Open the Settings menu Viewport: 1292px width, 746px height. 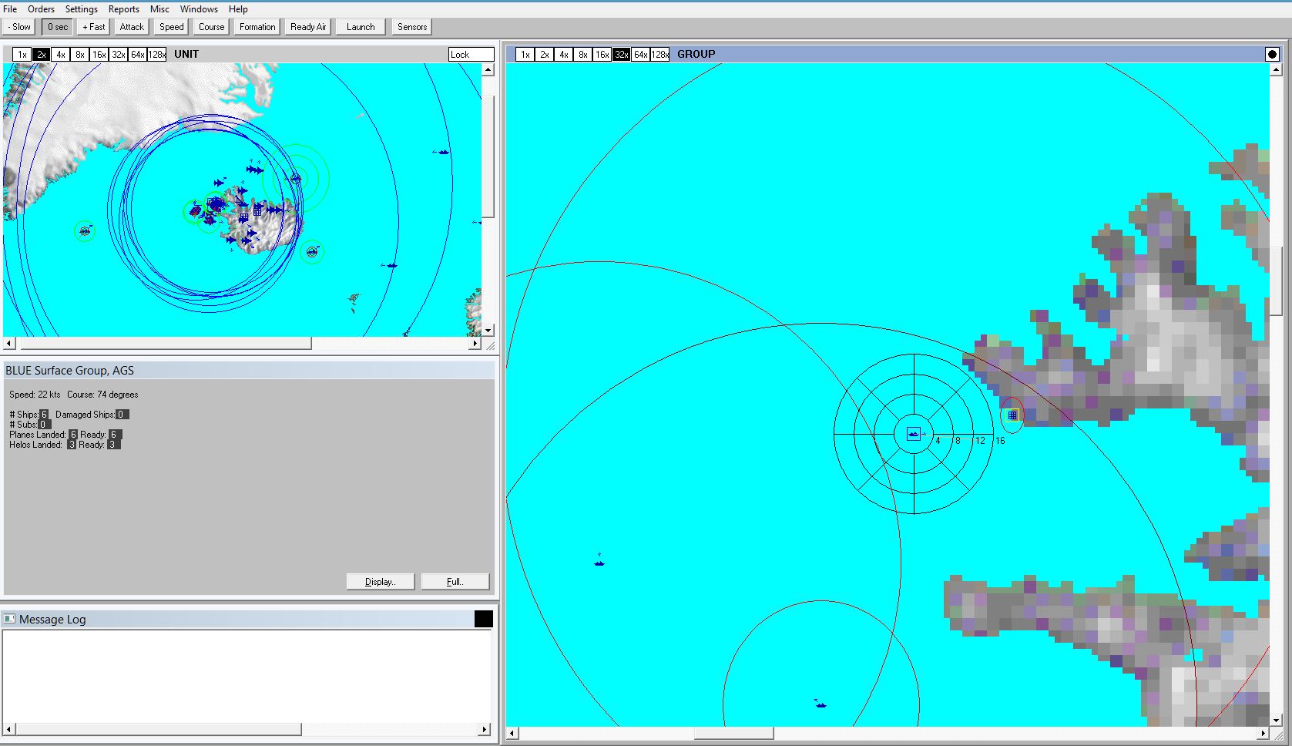tap(81, 9)
